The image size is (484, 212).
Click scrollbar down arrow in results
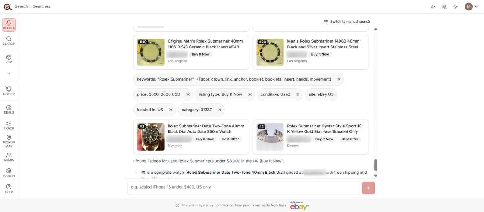point(376,176)
